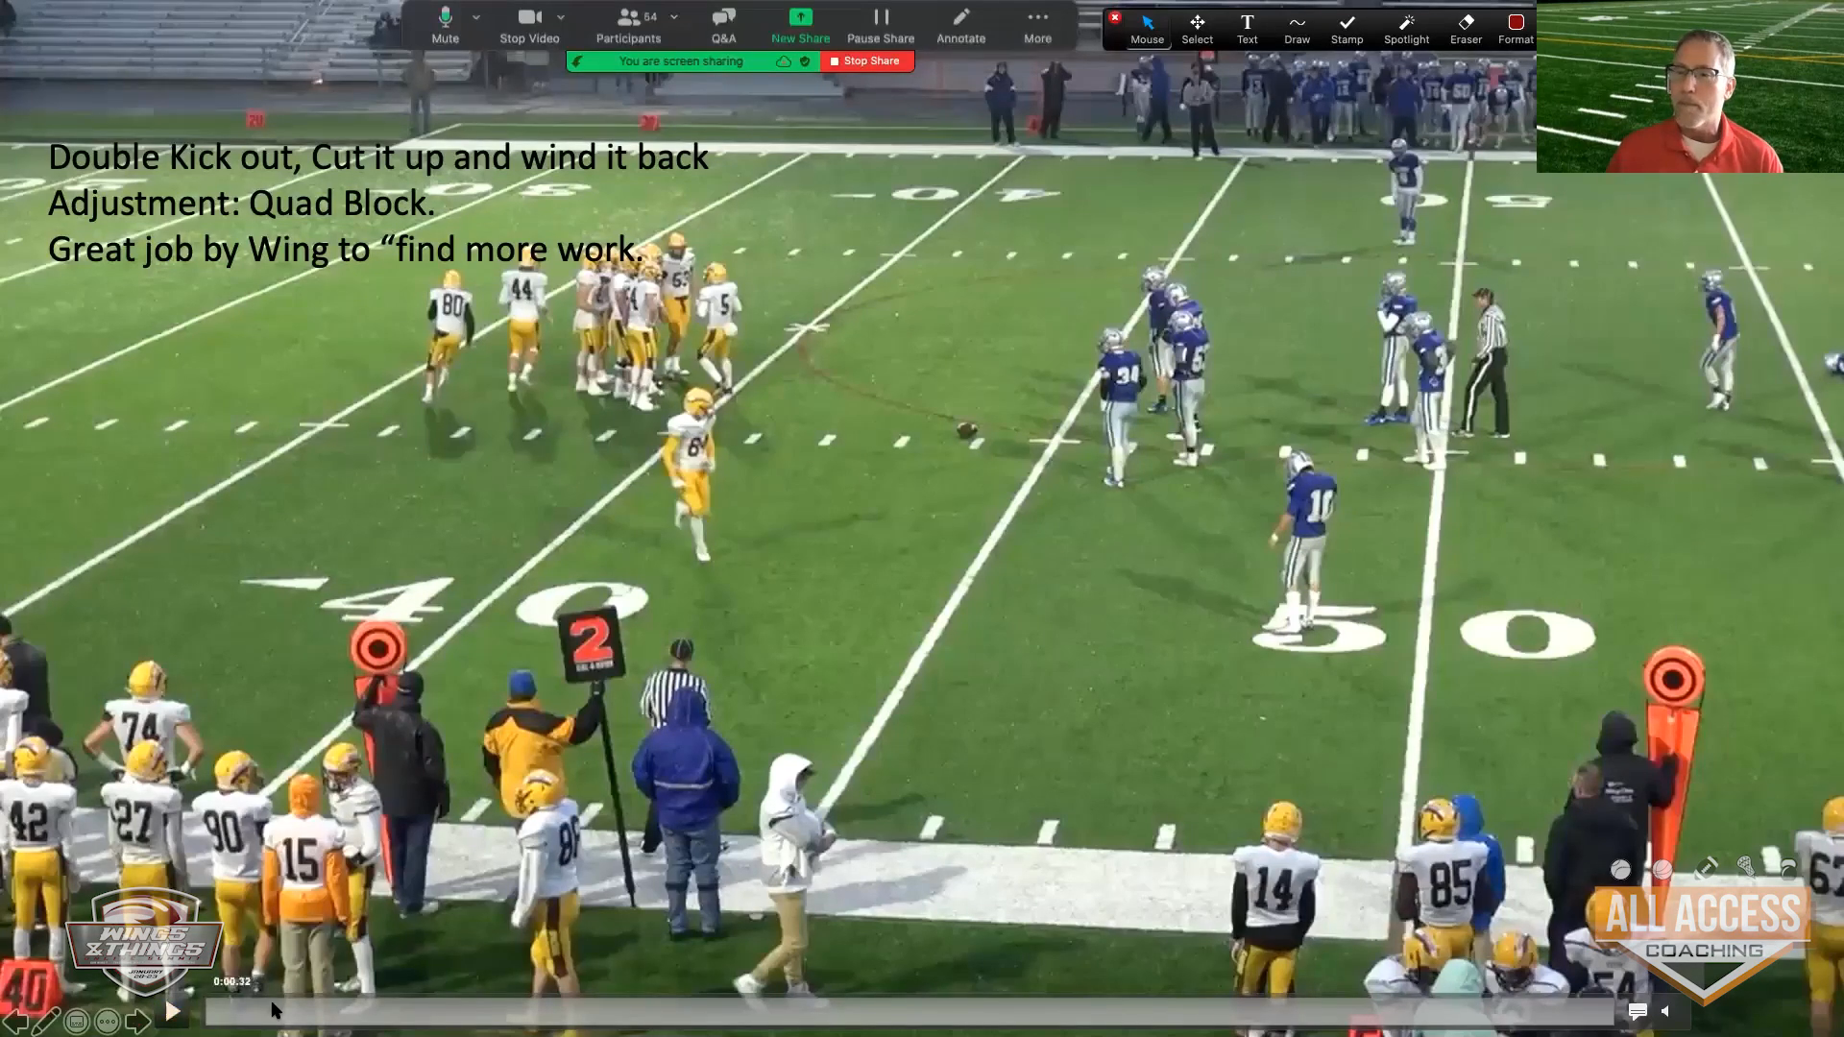This screenshot has height=1037, width=1844.
Task: Select the Stamp annotation tool
Action: [x=1347, y=27]
